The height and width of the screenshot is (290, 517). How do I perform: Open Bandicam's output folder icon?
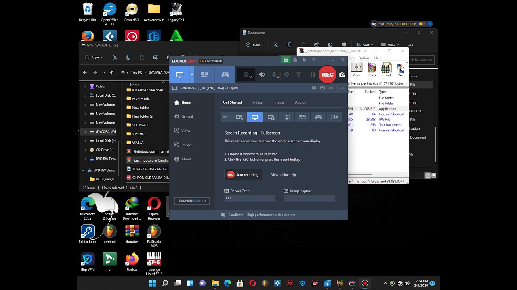coord(295,60)
